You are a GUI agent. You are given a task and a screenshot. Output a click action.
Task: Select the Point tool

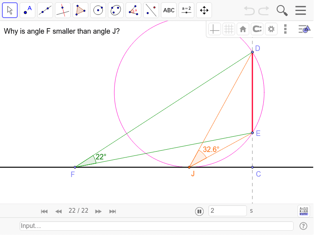(27, 10)
